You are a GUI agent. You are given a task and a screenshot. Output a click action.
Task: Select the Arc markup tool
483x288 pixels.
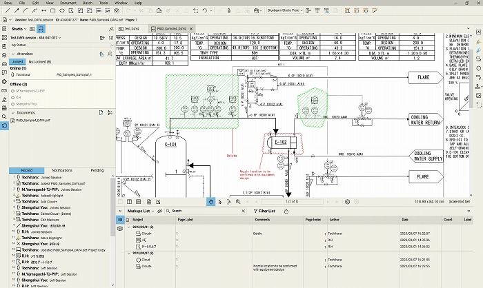point(26,11)
